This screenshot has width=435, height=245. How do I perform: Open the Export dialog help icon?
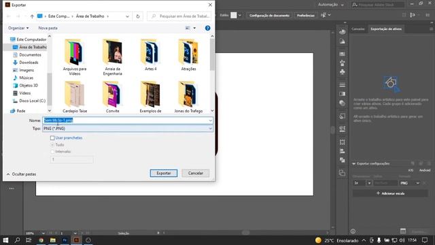[207, 28]
